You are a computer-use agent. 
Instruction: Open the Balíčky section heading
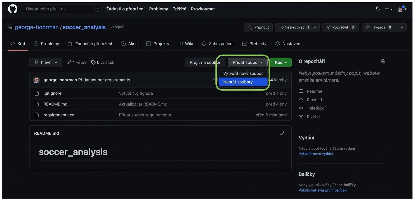tap(307, 174)
